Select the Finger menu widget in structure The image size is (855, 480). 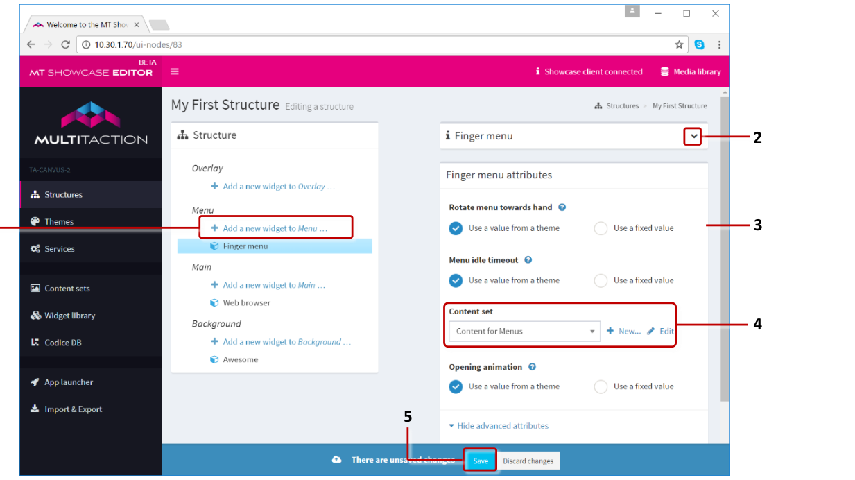pyautogui.click(x=245, y=246)
